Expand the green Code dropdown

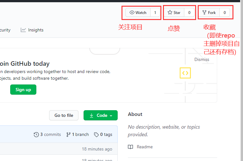coord(100,115)
